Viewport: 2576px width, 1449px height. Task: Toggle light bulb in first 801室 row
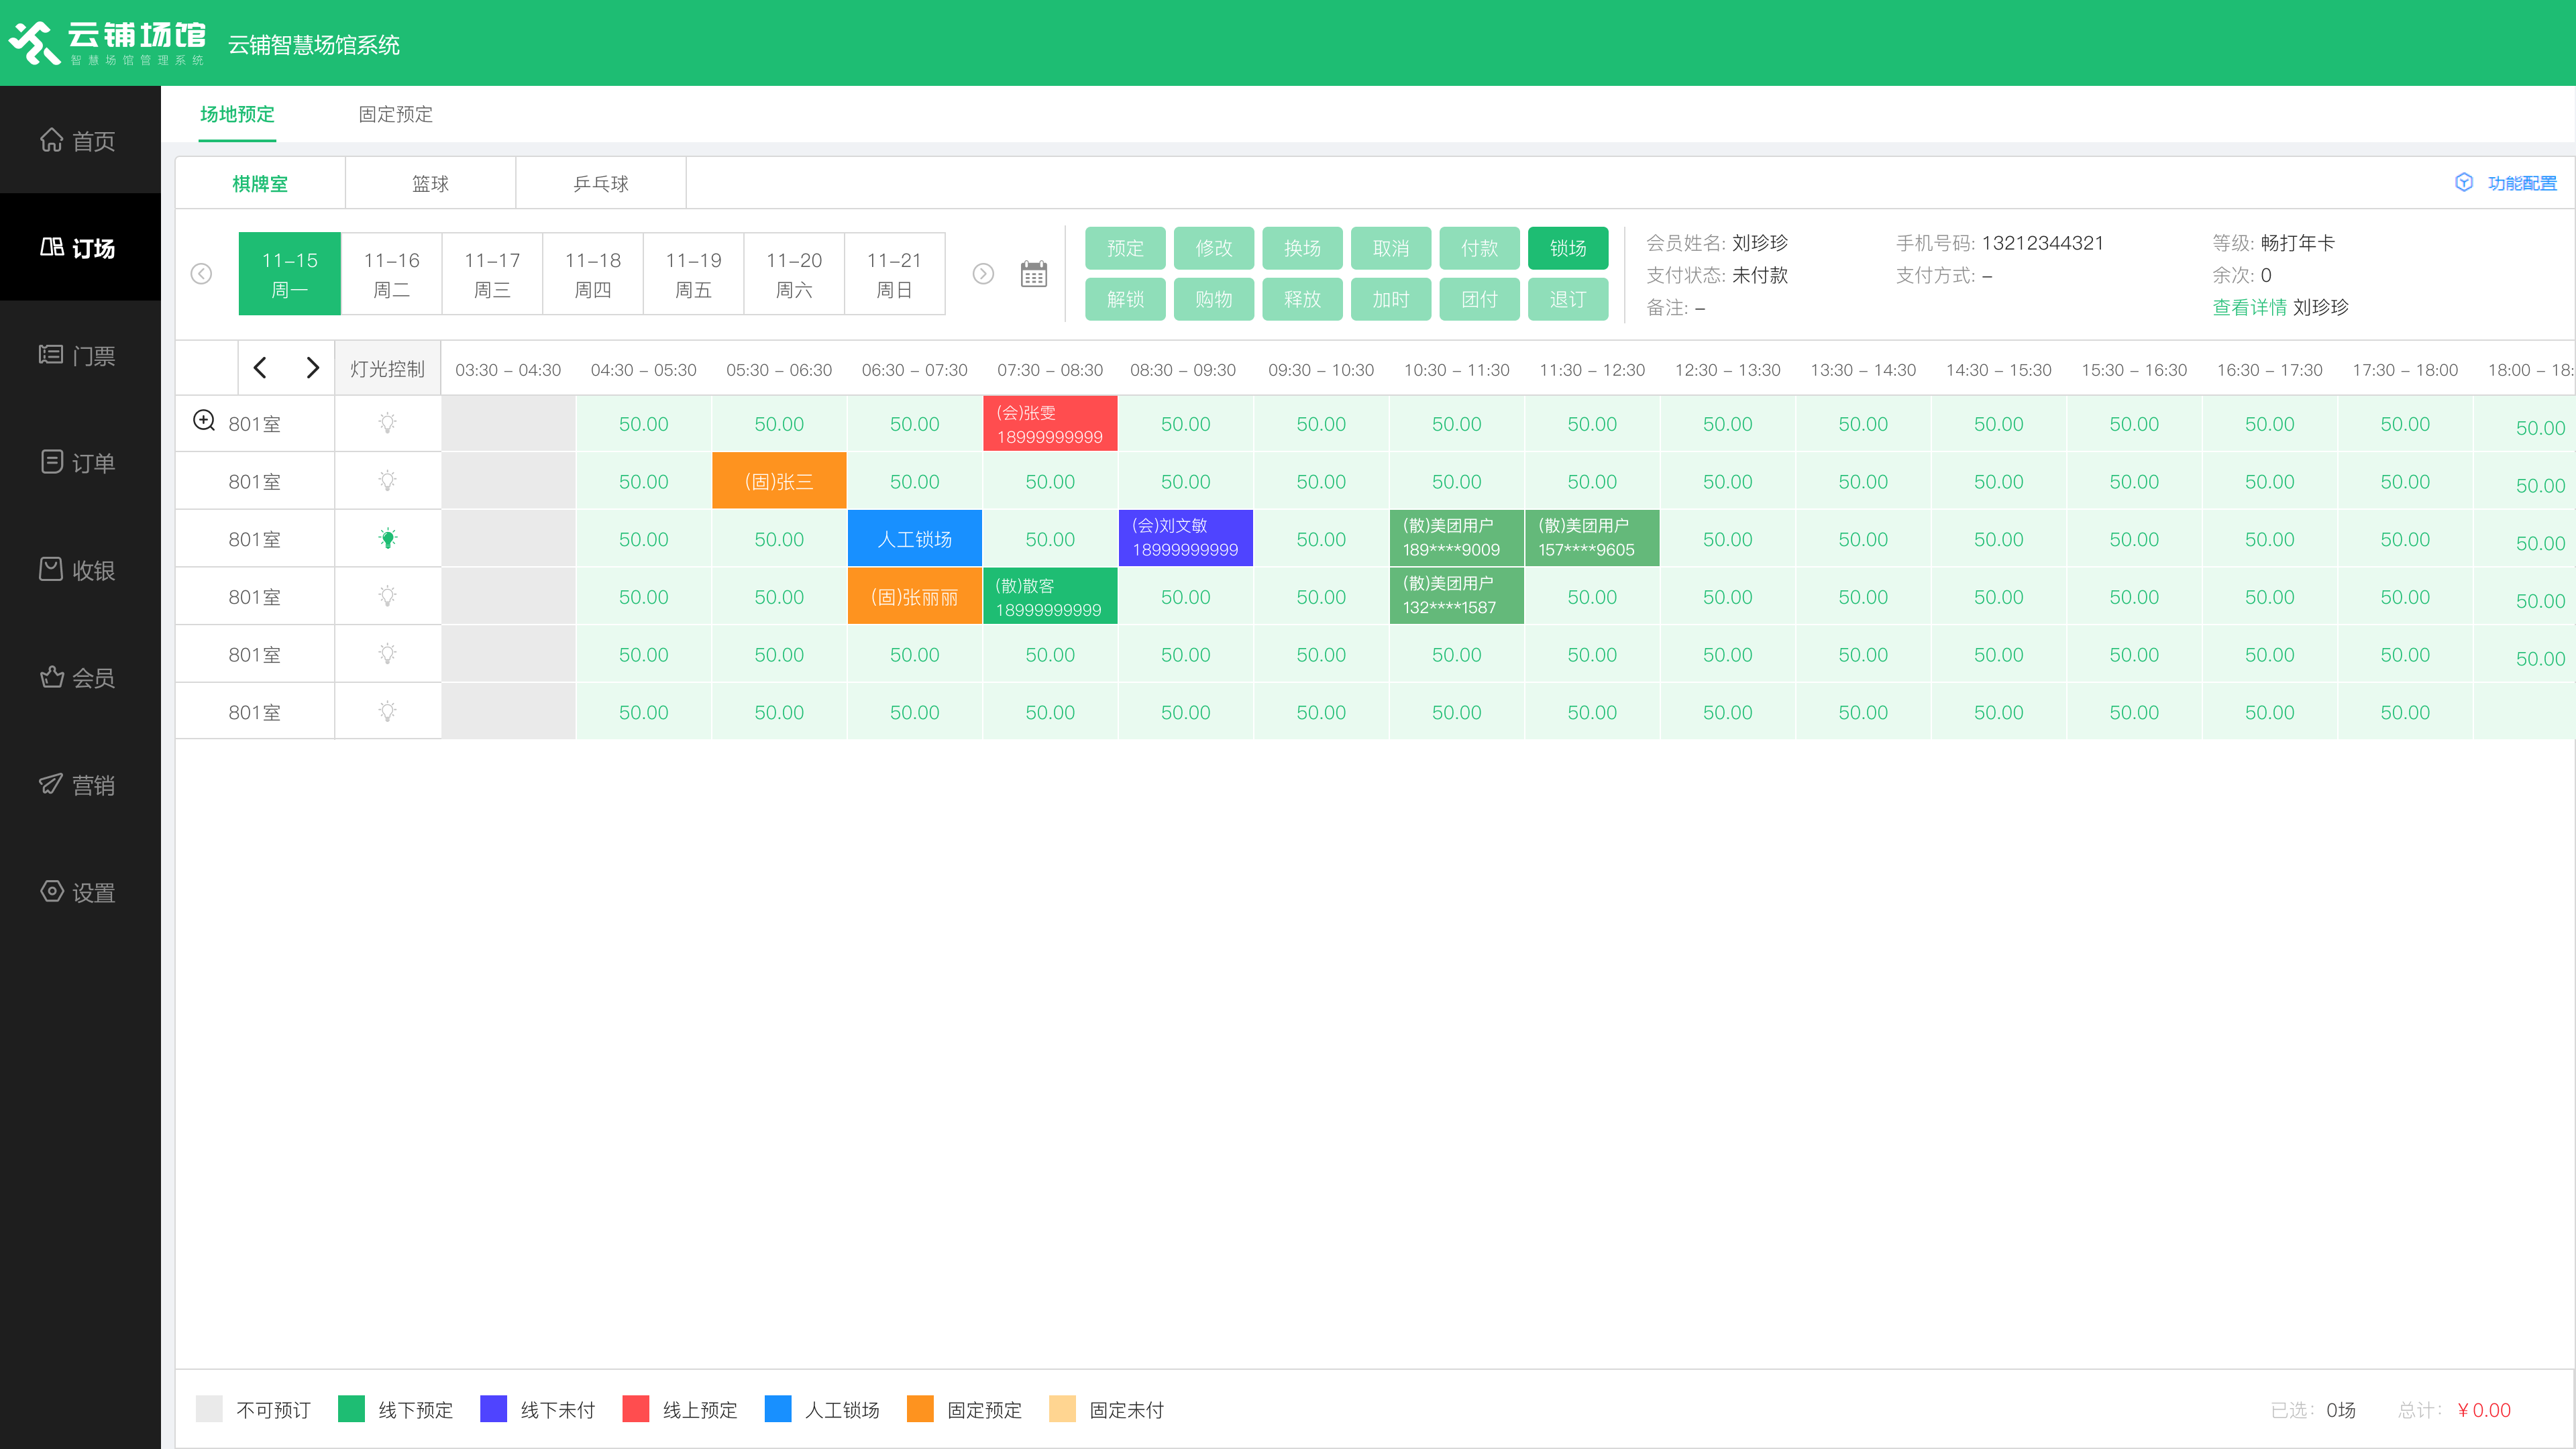pyautogui.click(x=388, y=423)
